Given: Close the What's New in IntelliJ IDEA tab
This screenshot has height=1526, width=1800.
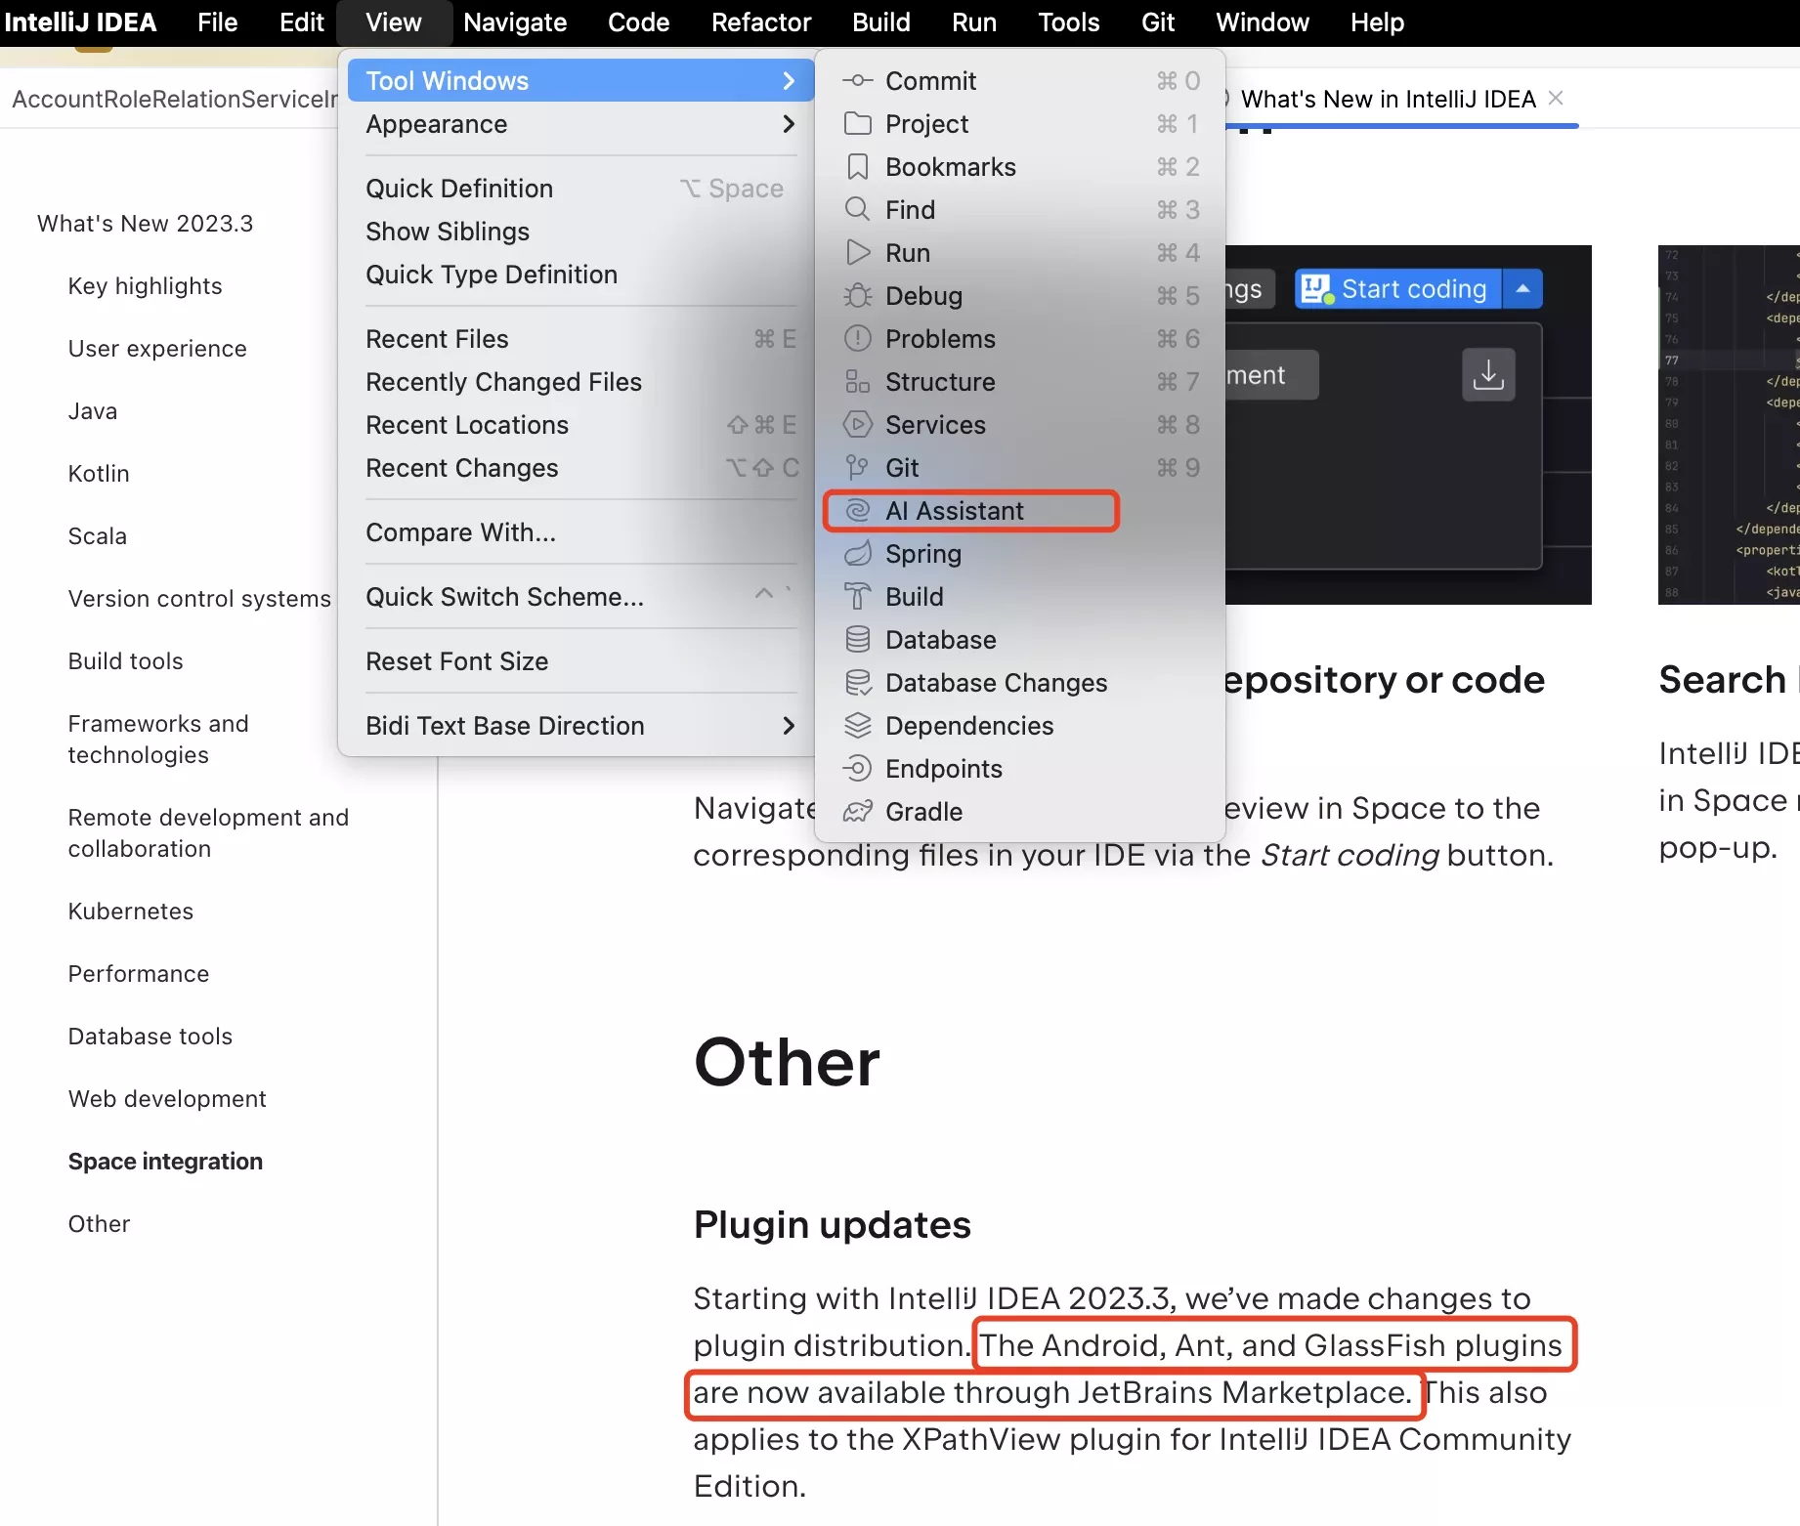Looking at the screenshot, I should tap(1556, 98).
